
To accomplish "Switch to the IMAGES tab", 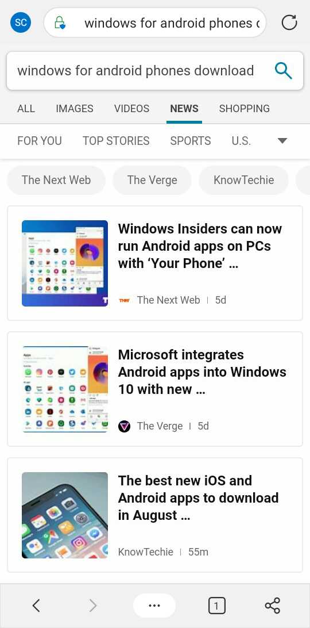I will click(x=75, y=109).
